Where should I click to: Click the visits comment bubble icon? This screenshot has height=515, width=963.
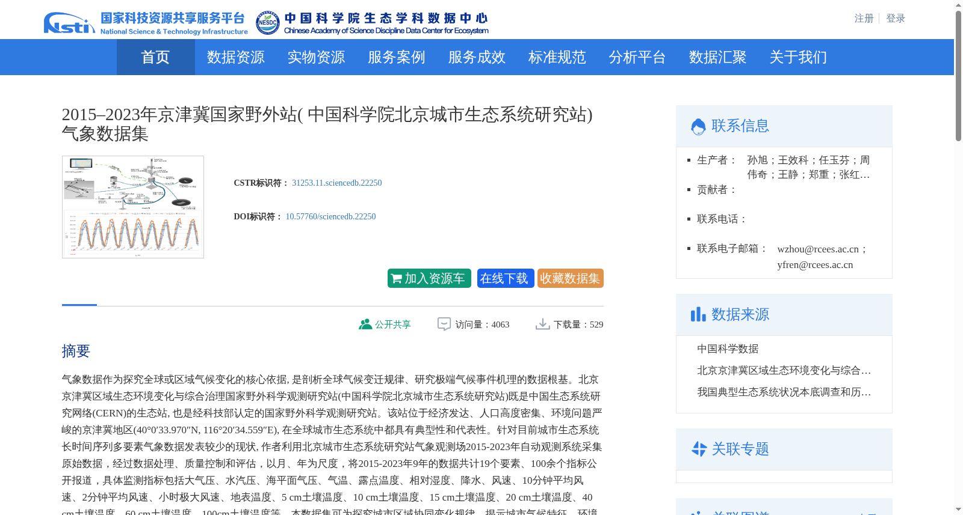tap(444, 324)
